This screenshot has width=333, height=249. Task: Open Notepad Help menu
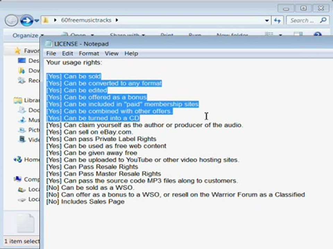click(131, 53)
